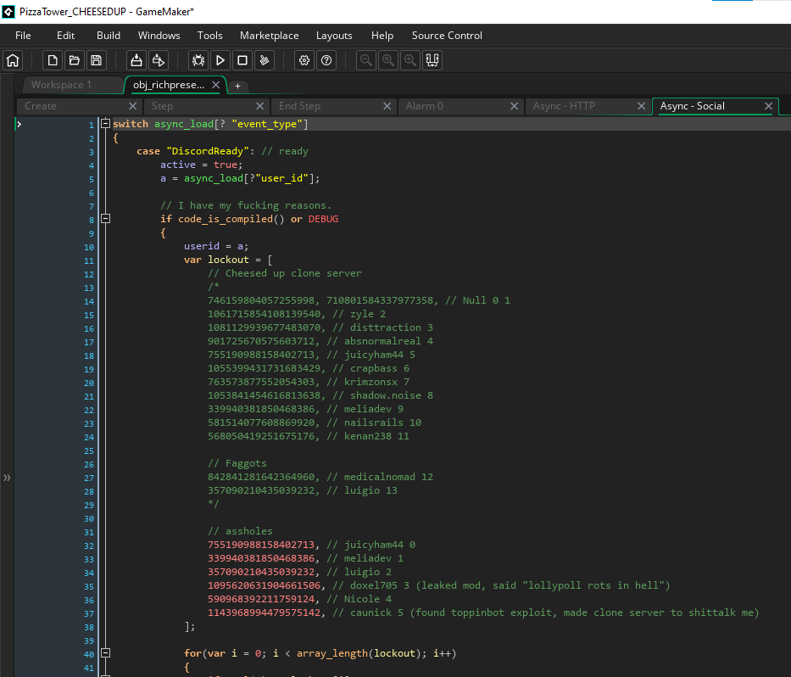Click the array_length(lockout) call on line 40

[358, 653]
